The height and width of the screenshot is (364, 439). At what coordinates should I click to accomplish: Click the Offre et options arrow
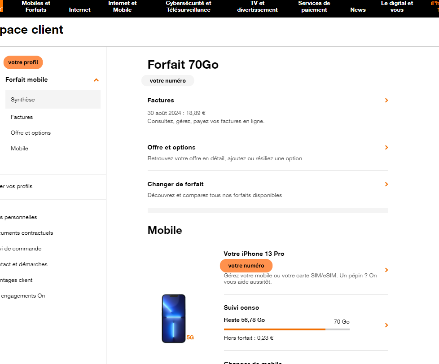pos(386,148)
